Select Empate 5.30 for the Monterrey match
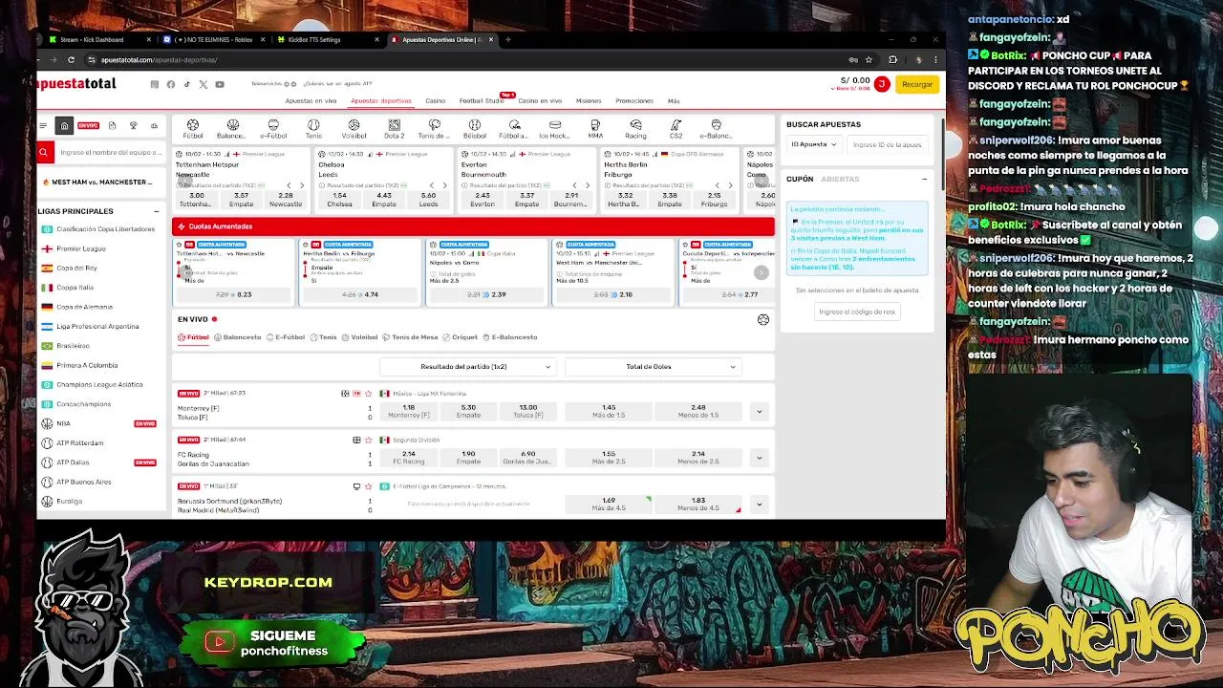 click(x=468, y=411)
